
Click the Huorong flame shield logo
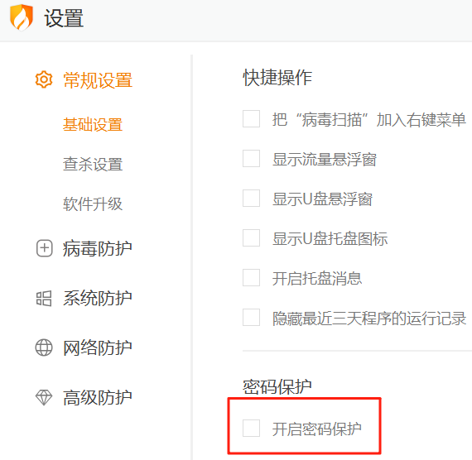[21, 17]
